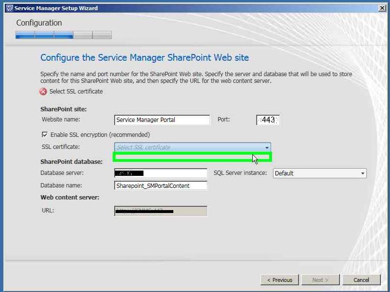Click the 'Database server:' label
Image resolution: width=390 pixels, height=292 pixels.
pyautogui.click(x=62, y=173)
